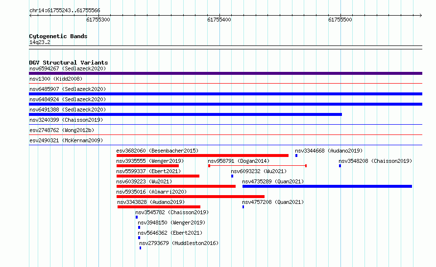Select the small blue marker under nsv3344668
Image resolution: width=436 pixels, height=267 pixels.
click(x=296, y=156)
